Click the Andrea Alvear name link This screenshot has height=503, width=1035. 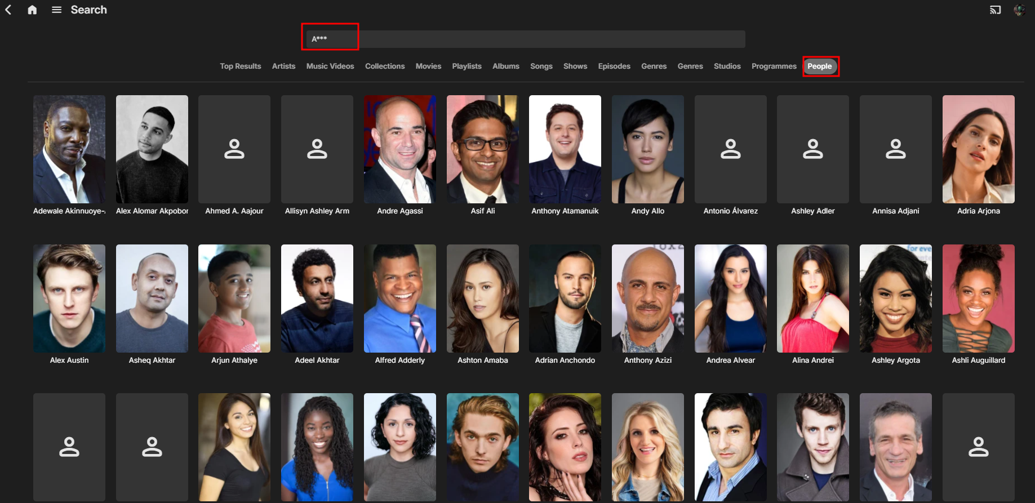click(x=731, y=360)
